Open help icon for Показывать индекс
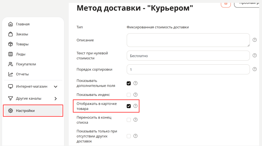The width and height of the screenshot is (262, 146). click(135, 95)
